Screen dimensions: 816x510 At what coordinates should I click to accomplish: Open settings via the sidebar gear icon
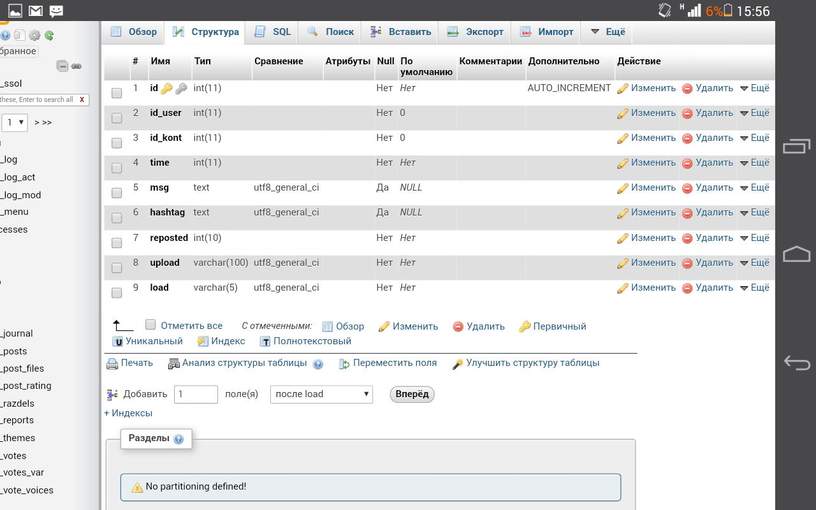point(34,36)
